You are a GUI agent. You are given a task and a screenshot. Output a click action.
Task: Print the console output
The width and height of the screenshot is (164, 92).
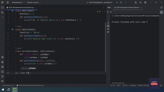click(x=108, y=29)
